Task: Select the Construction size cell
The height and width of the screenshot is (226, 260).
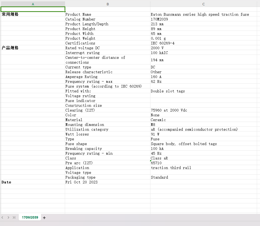Action: (x=108, y=105)
